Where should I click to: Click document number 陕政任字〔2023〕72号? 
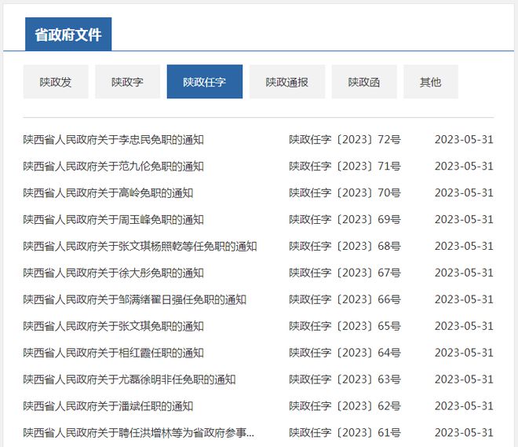pyautogui.click(x=345, y=140)
